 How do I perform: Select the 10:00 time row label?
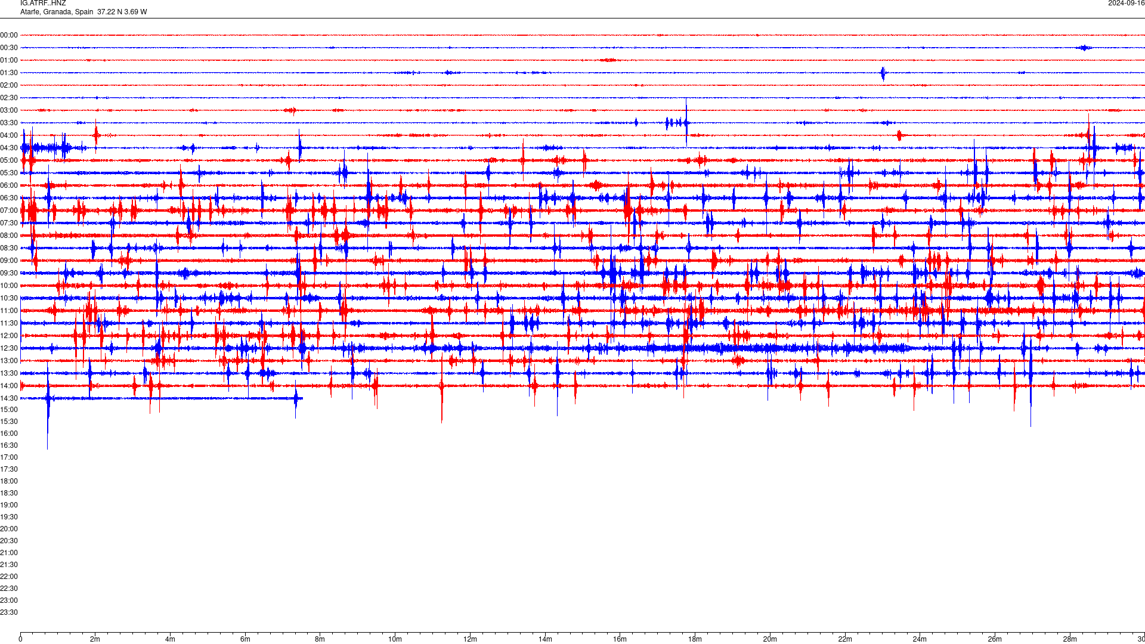click(x=9, y=286)
